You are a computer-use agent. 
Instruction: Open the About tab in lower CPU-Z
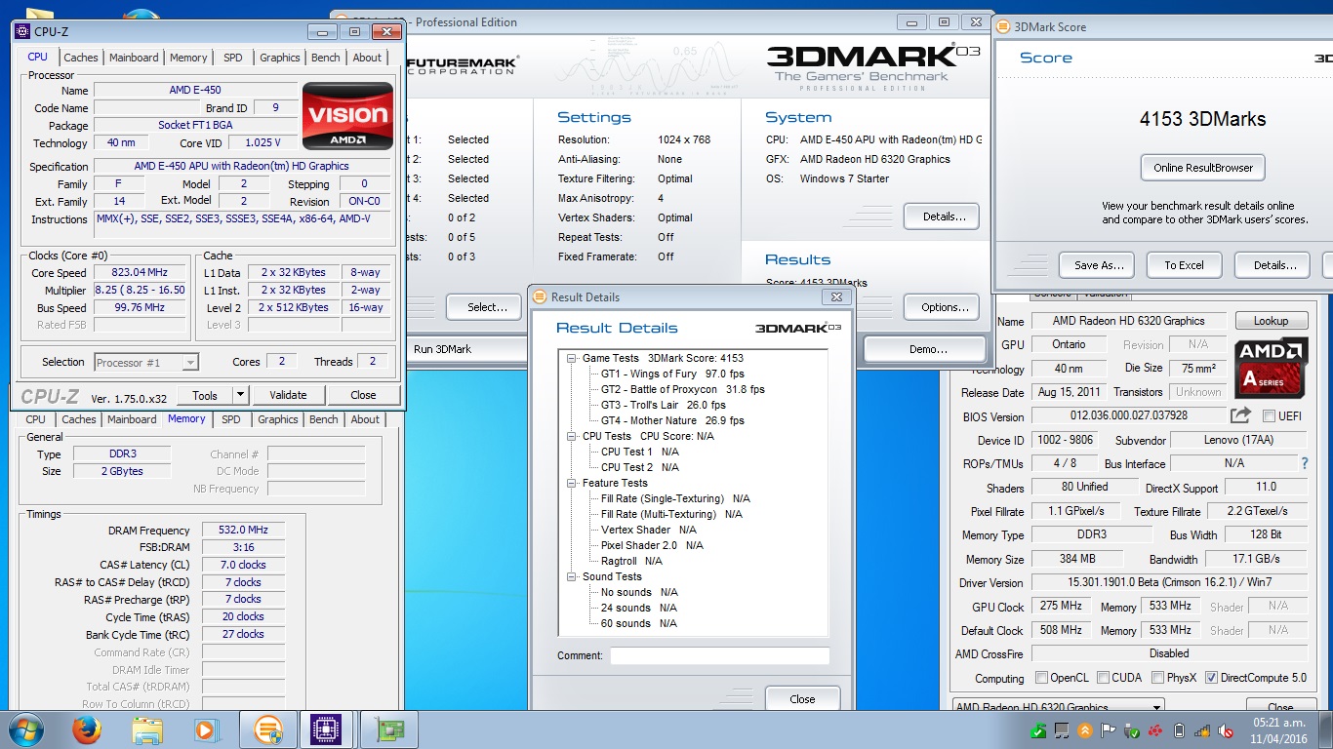pyautogui.click(x=365, y=419)
